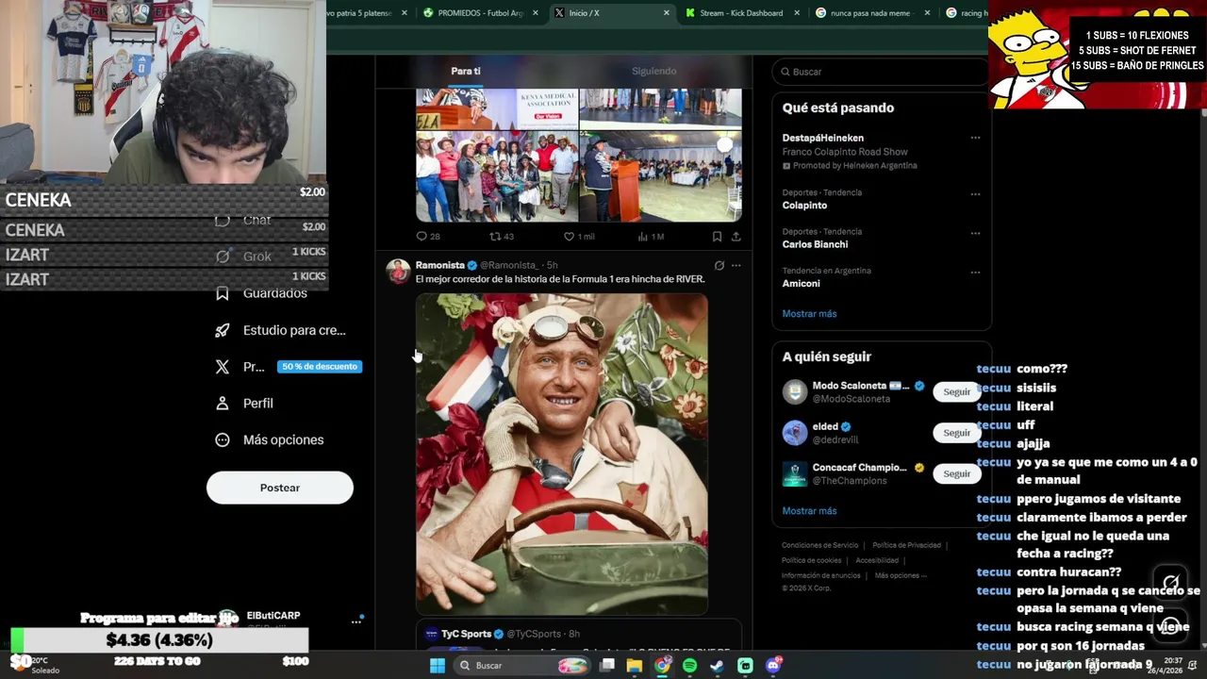1207x679 pixels.
Task: Open Estudio para creadores rocket icon
Action: tap(223, 330)
